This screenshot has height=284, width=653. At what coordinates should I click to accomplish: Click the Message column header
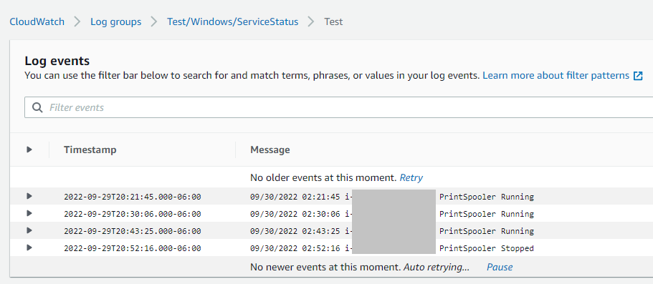[x=270, y=150]
